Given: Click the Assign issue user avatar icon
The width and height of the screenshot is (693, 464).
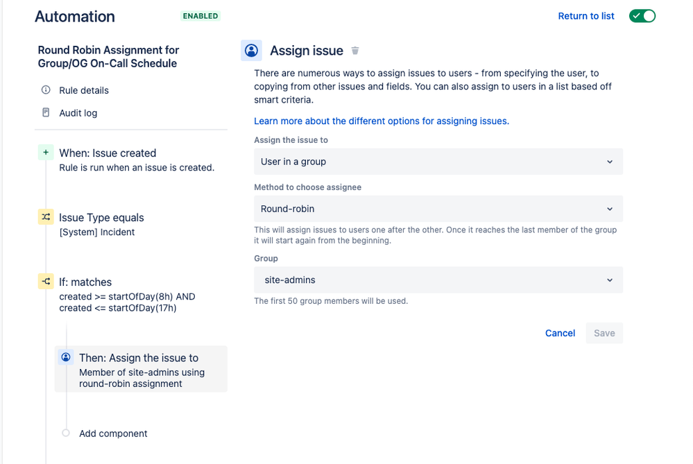Looking at the screenshot, I should 252,51.
